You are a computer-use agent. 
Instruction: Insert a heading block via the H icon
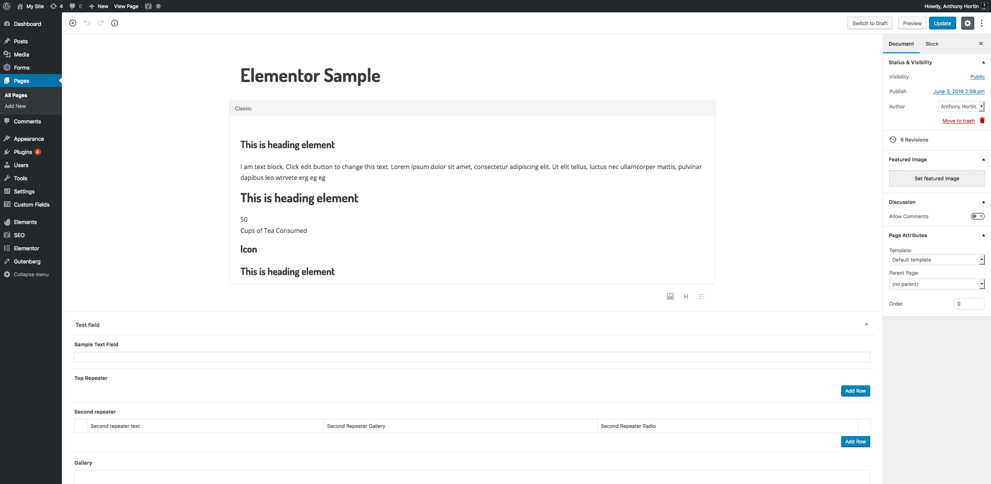point(686,296)
